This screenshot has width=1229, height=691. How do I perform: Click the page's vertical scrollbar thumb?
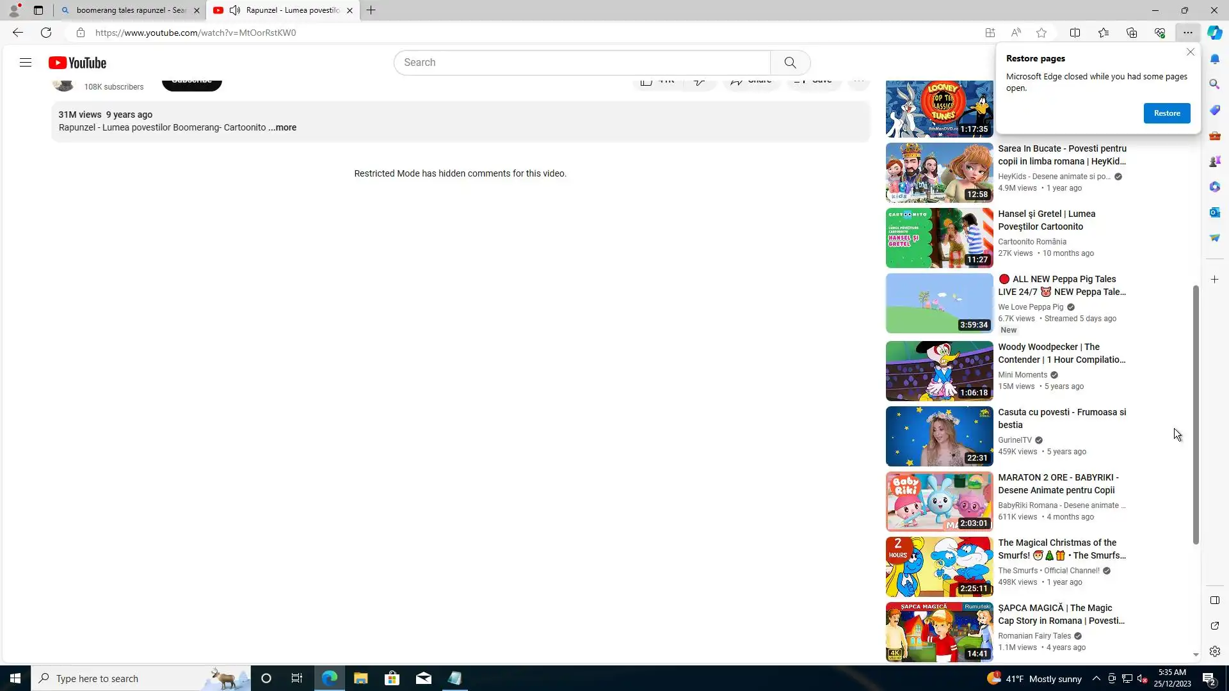[x=1195, y=416]
